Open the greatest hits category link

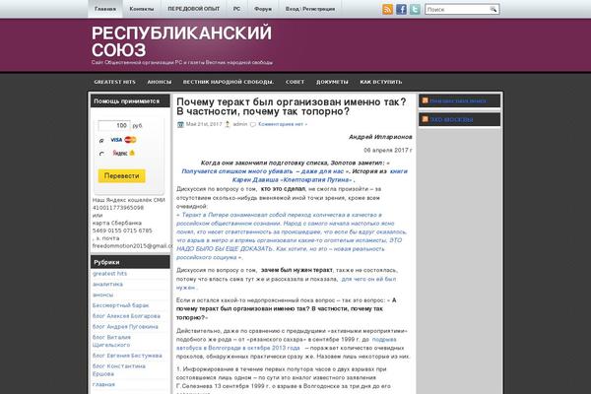pyautogui.click(x=109, y=274)
